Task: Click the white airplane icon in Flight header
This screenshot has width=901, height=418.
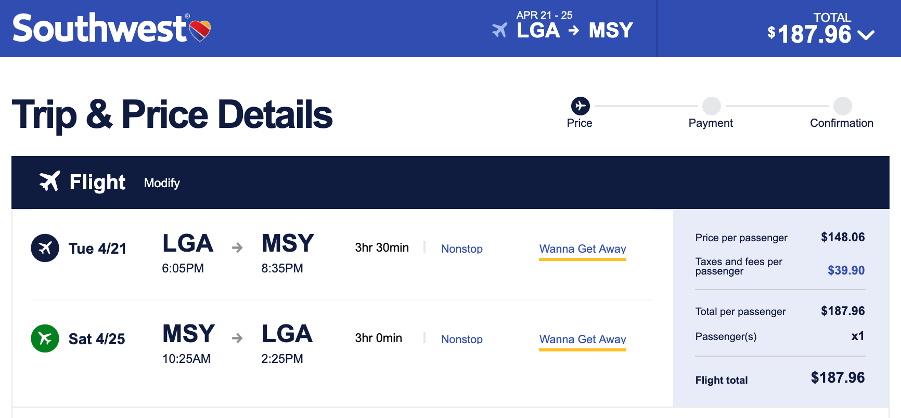Action: [50, 181]
